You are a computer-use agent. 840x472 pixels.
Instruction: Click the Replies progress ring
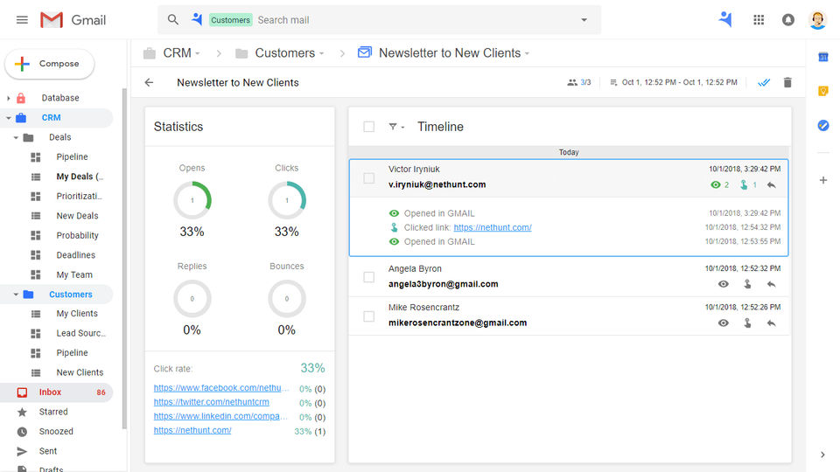192,299
